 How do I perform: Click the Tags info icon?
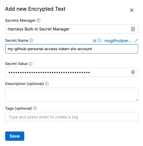pos(35,108)
